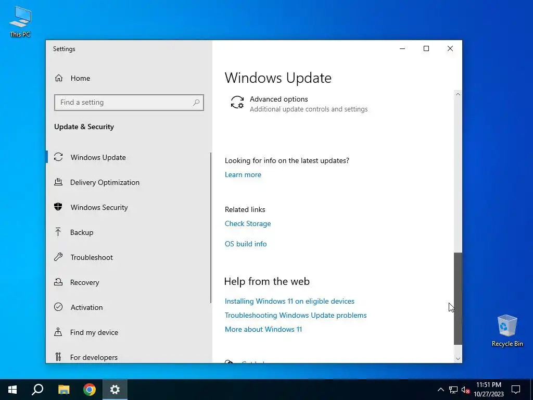Go to Home in Settings
This screenshot has width=533, height=400.
81,78
